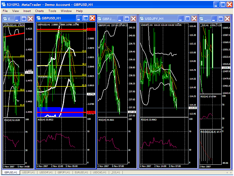Close the GBPUSD,H1 chart window
The height and width of the screenshot is (176, 234).
coord(92,18)
